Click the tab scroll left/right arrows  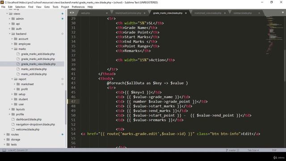click(72, 13)
